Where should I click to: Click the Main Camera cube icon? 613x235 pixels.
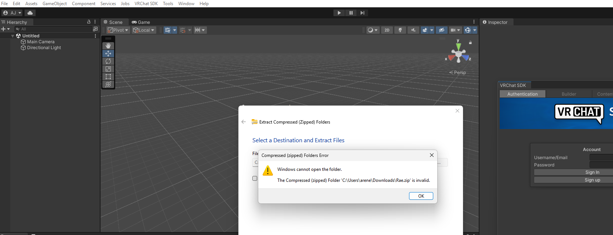click(x=23, y=42)
